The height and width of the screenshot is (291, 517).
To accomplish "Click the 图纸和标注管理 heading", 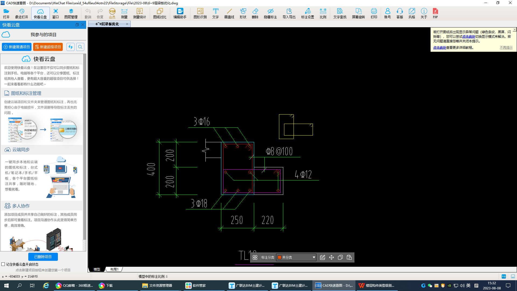I will tap(26, 93).
